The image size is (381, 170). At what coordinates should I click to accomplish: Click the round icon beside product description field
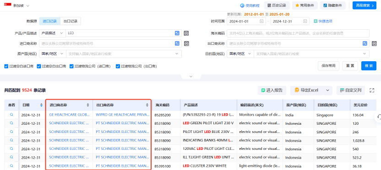point(186,33)
